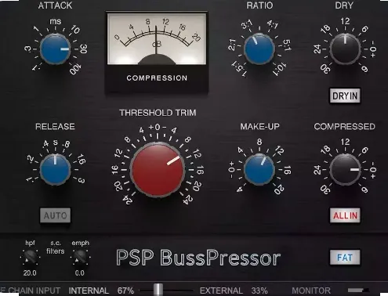Click the blue Ratio knob
388x296 pixels.
[259, 49]
